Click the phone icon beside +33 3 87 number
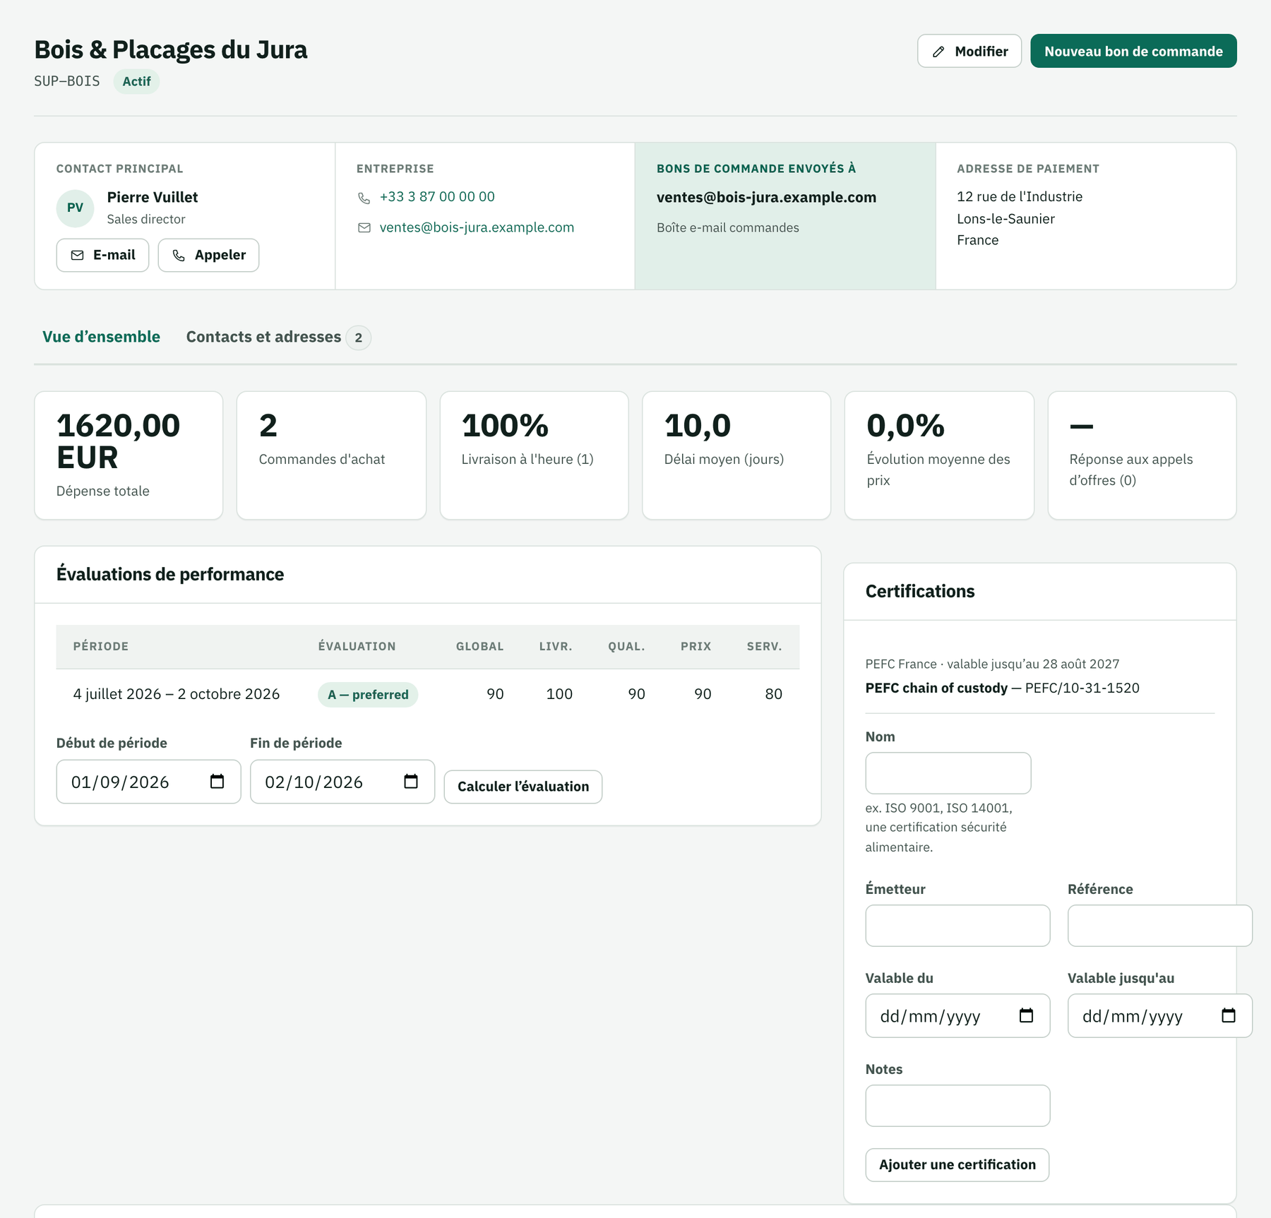1271x1218 pixels. (364, 198)
